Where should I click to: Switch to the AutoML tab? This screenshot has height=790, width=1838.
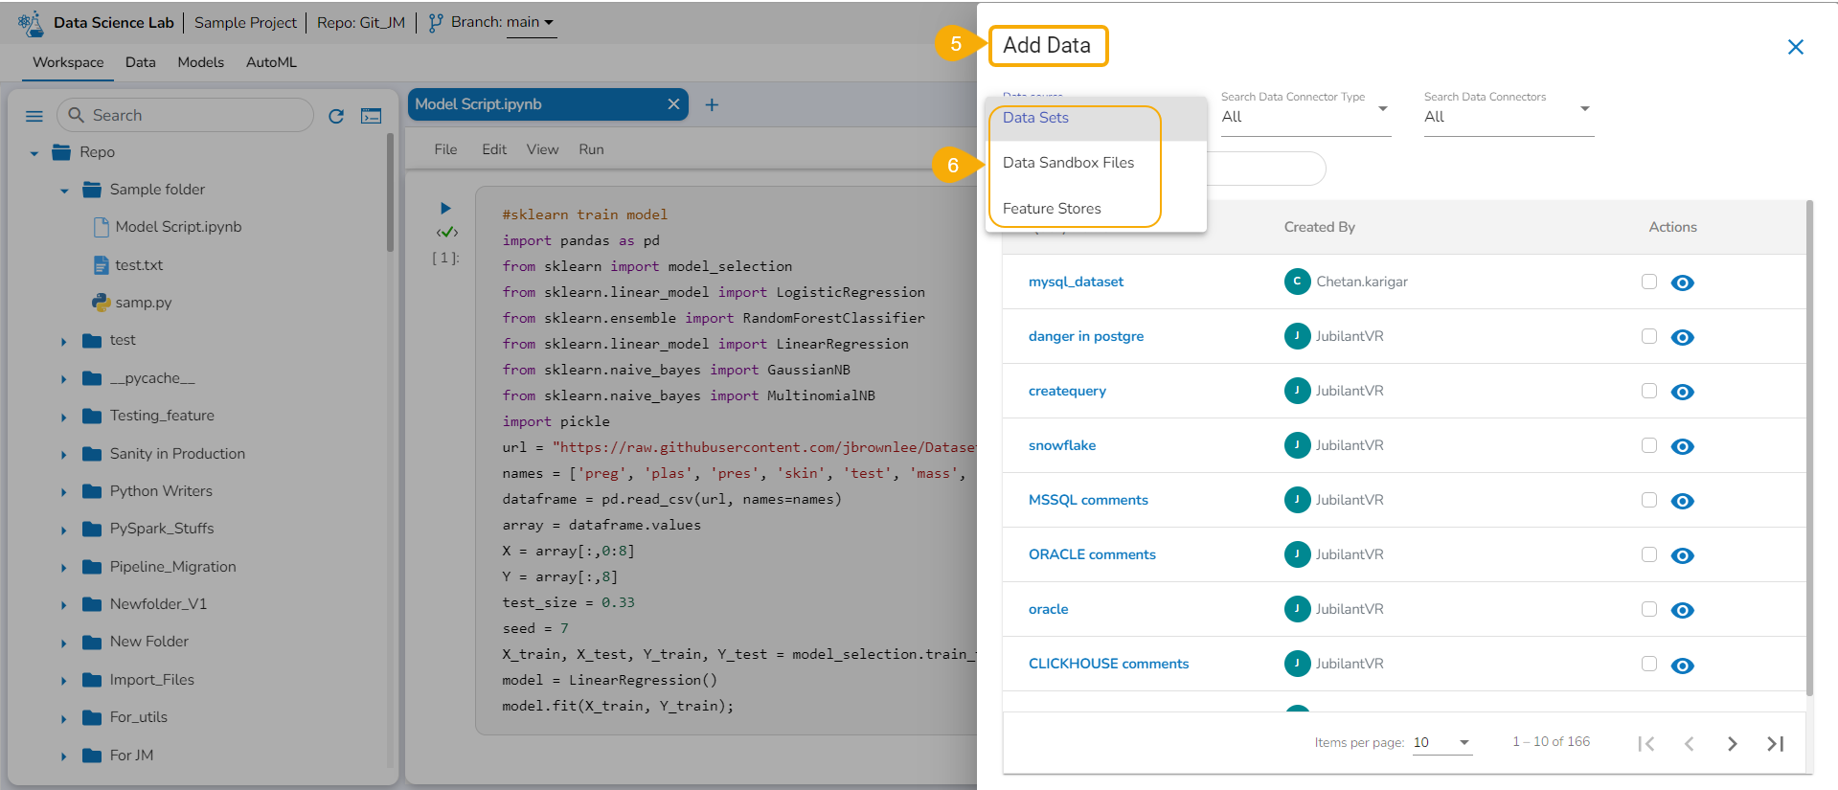pyautogui.click(x=271, y=62)
